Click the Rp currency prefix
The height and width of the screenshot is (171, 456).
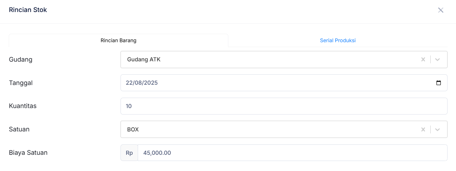tap(129, 153)
